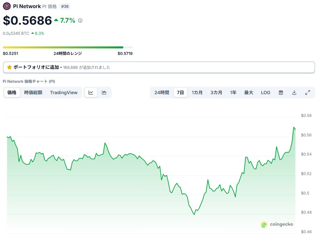Click the Pi Network title text

coord(27,6)
